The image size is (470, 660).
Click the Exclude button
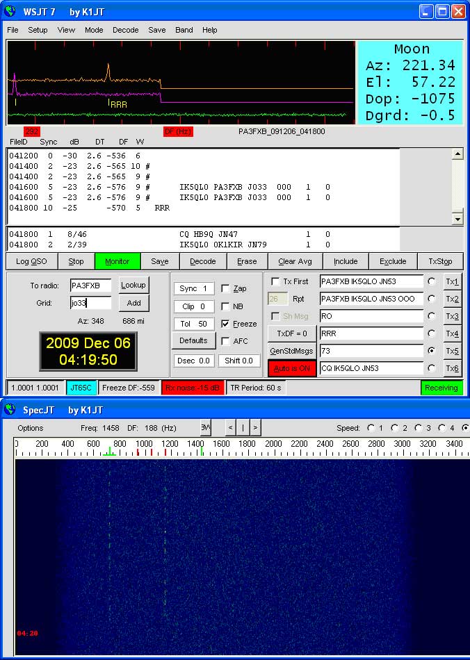tap(393, 261)
